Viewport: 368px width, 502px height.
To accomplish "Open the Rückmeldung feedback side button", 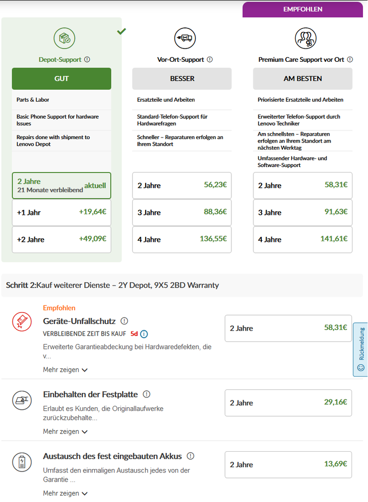I will pyautogui.click(x=361, y=349).
